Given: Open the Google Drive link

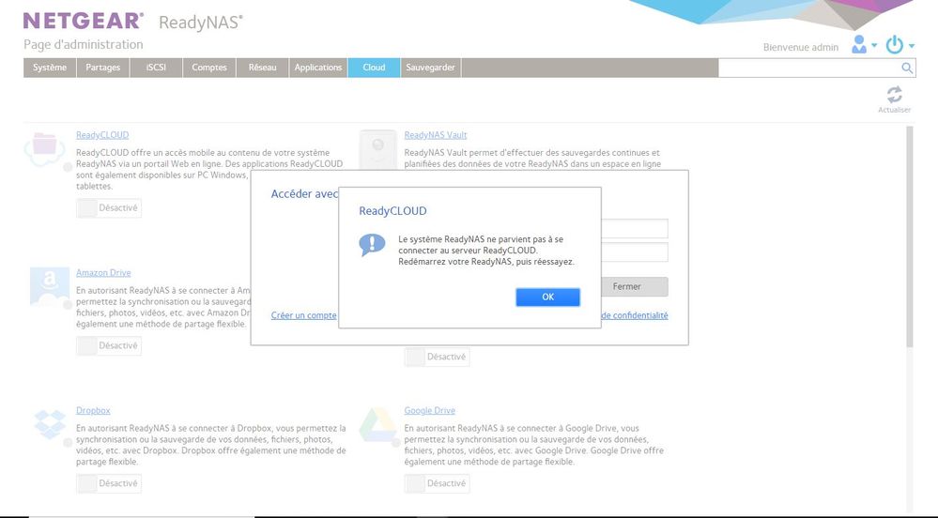Looking at the screenshot, I should point(429,410).
